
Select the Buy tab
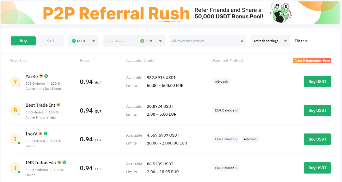pos(23,41)
